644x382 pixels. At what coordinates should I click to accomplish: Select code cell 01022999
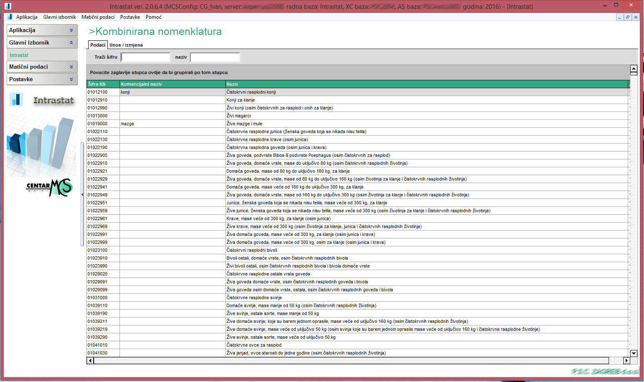[103, 242]
